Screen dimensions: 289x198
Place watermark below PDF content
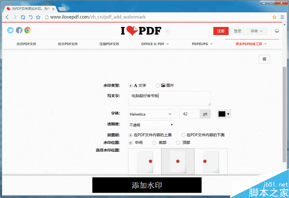pyautogui.click(x=183, y=135)
